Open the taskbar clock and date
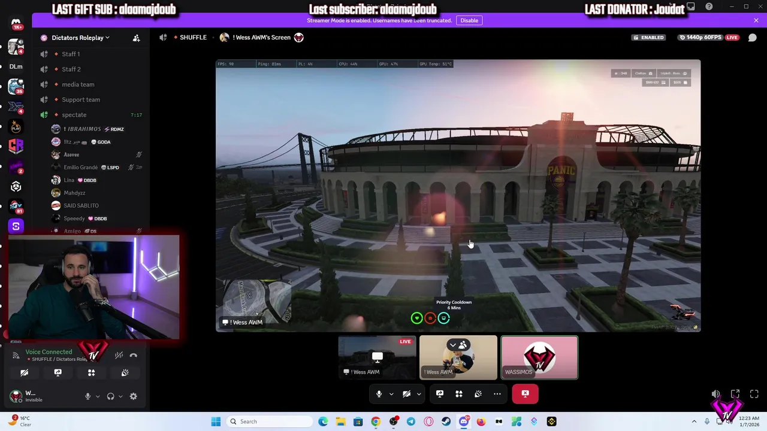 749,421
